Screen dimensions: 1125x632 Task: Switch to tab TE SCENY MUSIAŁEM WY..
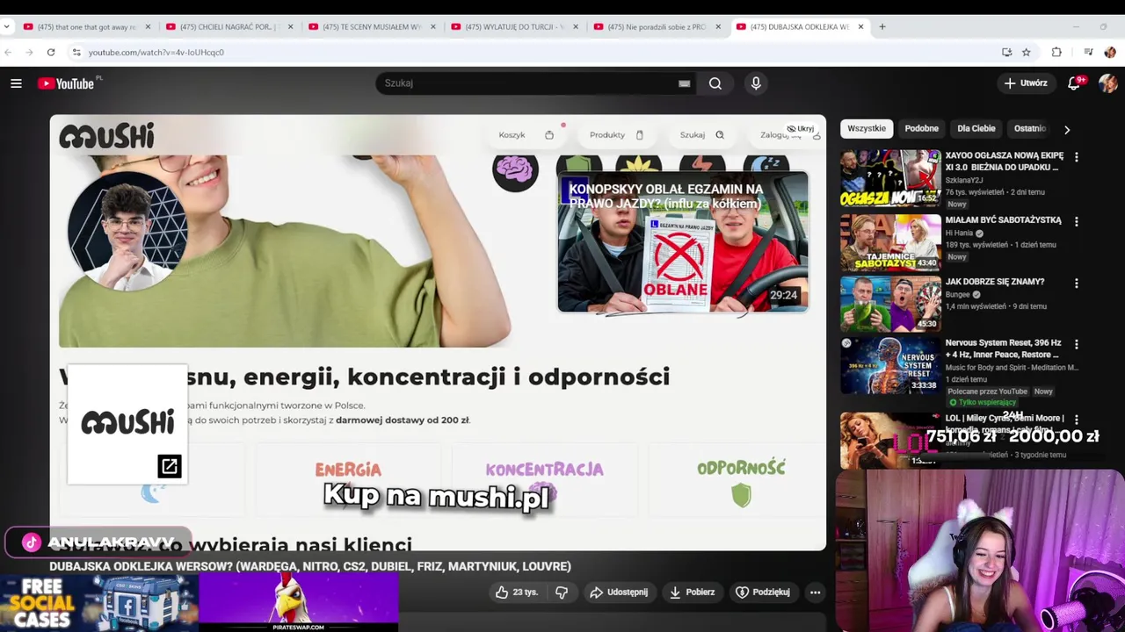coord(373,26)
